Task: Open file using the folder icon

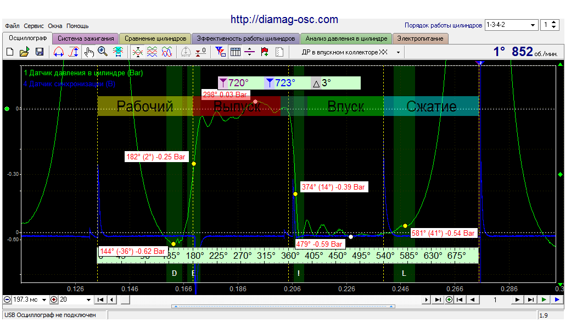Action: tap(24, 52)
